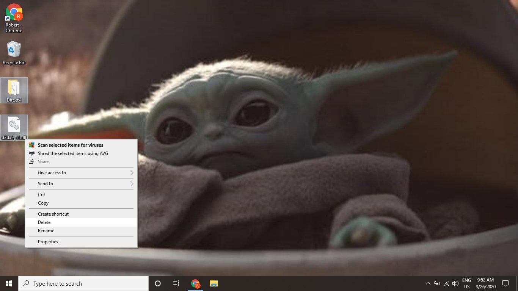Expand the Send to submenu
This screenshot has width=518, height=291.
(81, 184)
